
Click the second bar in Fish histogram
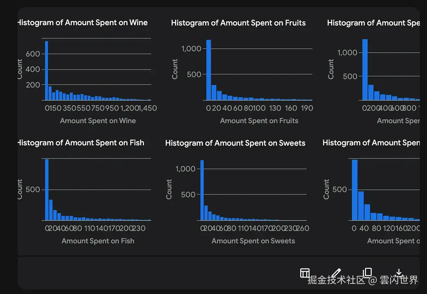[51, 210]
